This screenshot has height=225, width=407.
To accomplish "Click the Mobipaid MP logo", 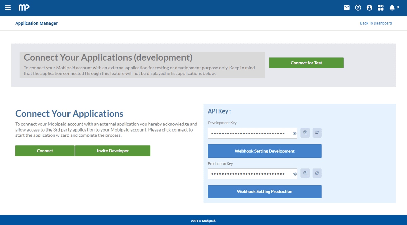I will 24,7.
